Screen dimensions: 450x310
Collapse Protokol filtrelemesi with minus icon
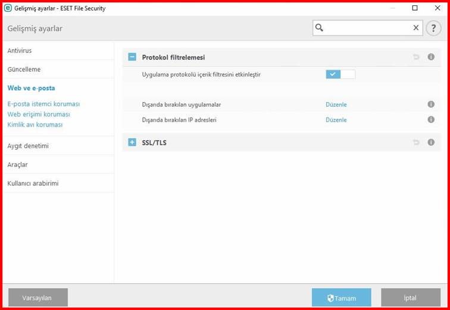coord(132,57)
